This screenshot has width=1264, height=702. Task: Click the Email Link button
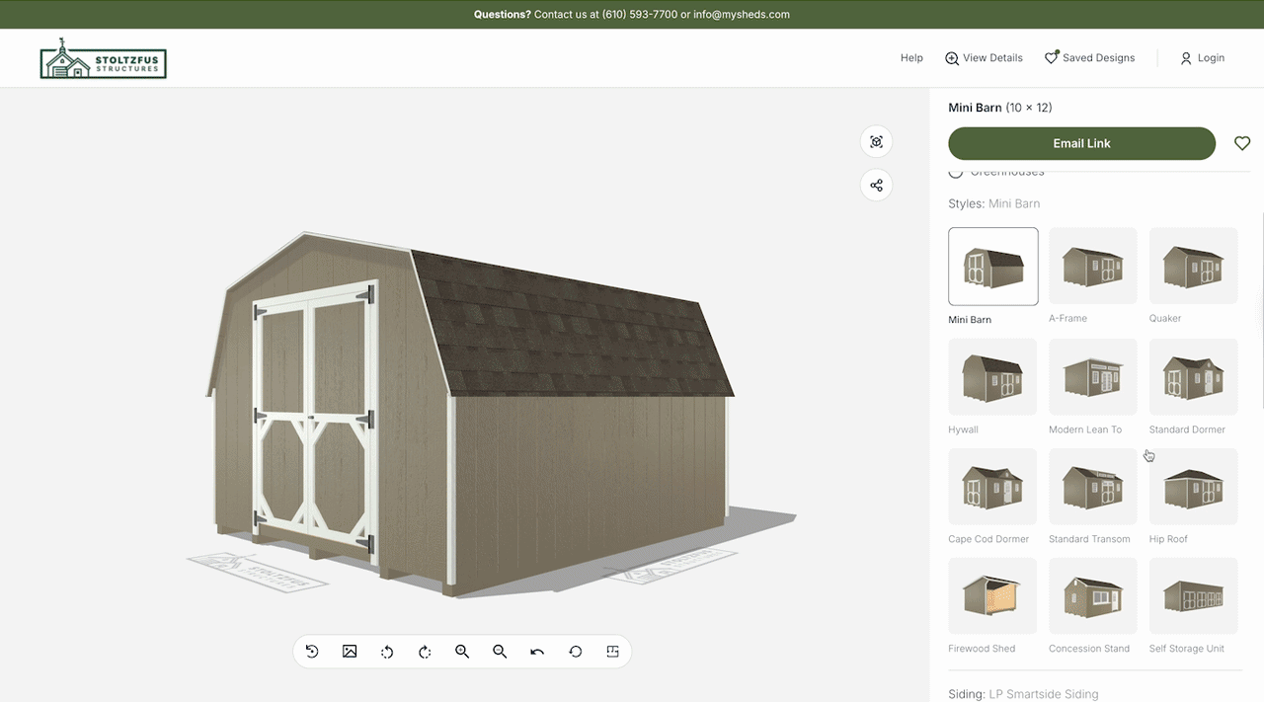click(x=1081, y=143)
